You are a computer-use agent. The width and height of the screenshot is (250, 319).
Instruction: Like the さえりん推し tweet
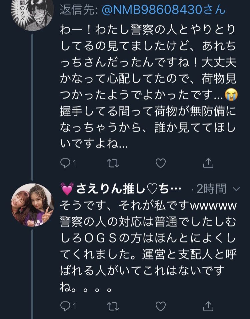click(161, 306)
